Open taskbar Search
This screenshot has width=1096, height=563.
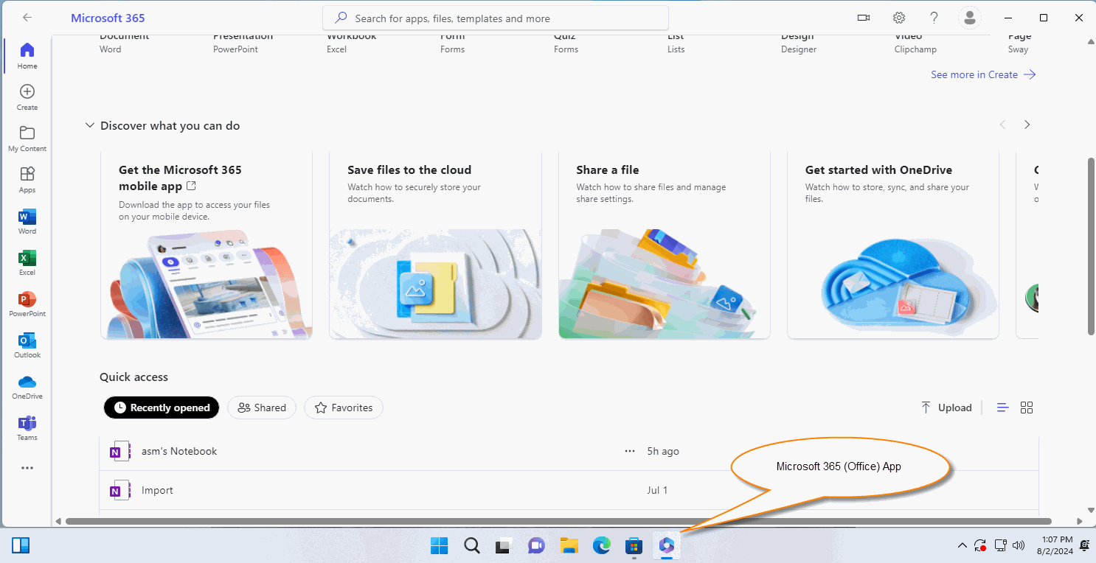pos(472,545)
